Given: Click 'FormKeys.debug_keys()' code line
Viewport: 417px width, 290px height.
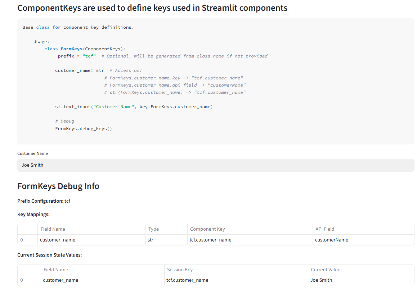Looking at the screenshot, I should 84,129.
